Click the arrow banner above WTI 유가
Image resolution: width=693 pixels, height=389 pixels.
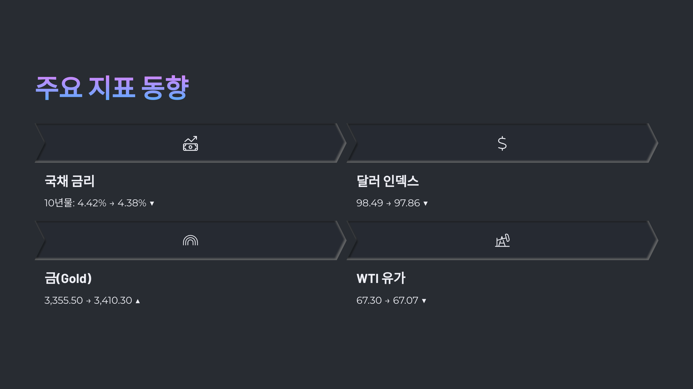point(502,240)
